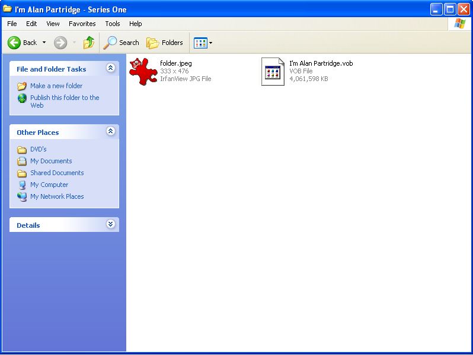Click the My Documents icon
The width and height of the screenshot is (473, 355).
tap(22, 162)
